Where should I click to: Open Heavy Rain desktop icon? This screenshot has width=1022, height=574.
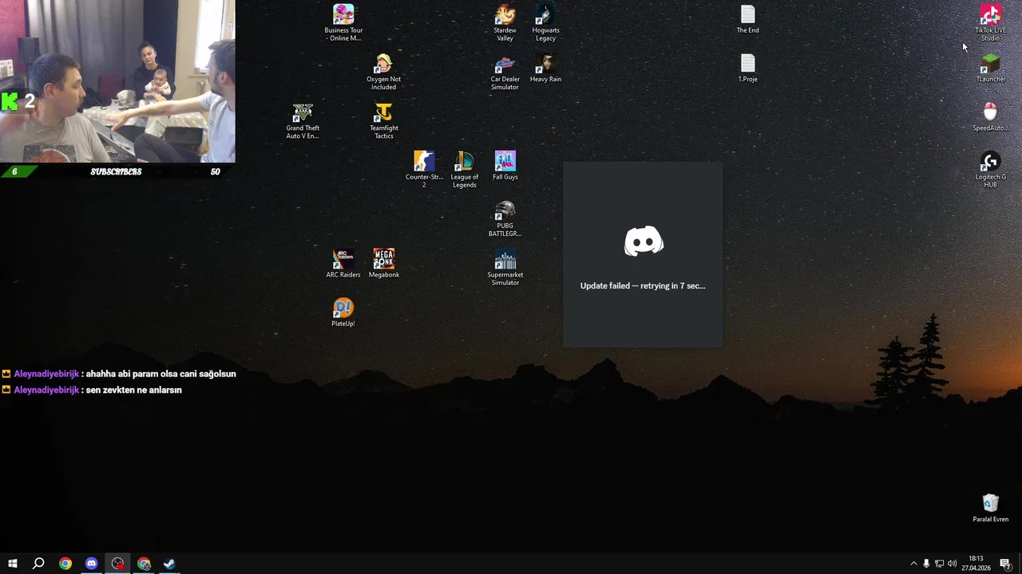click(545, 69)
